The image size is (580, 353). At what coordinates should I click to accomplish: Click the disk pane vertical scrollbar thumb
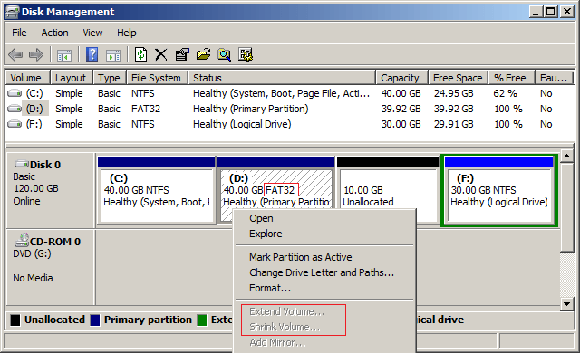click(566, 207)
